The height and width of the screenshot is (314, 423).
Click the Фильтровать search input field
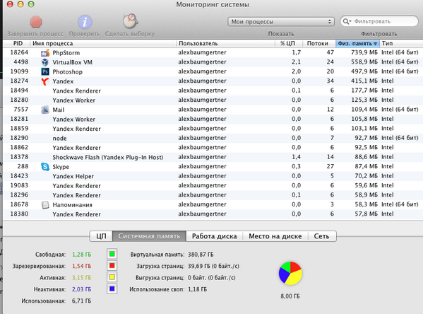click(379, 21)
